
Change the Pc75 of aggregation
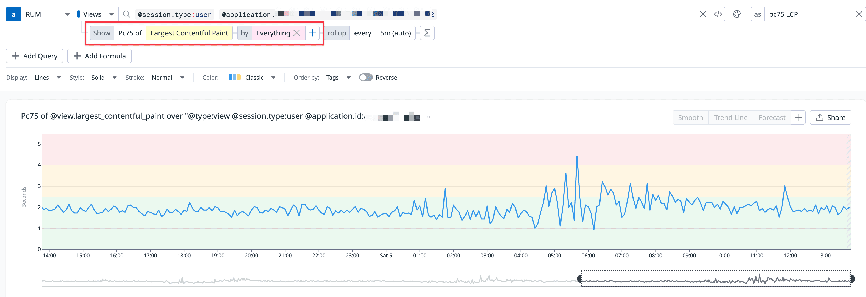130,33
